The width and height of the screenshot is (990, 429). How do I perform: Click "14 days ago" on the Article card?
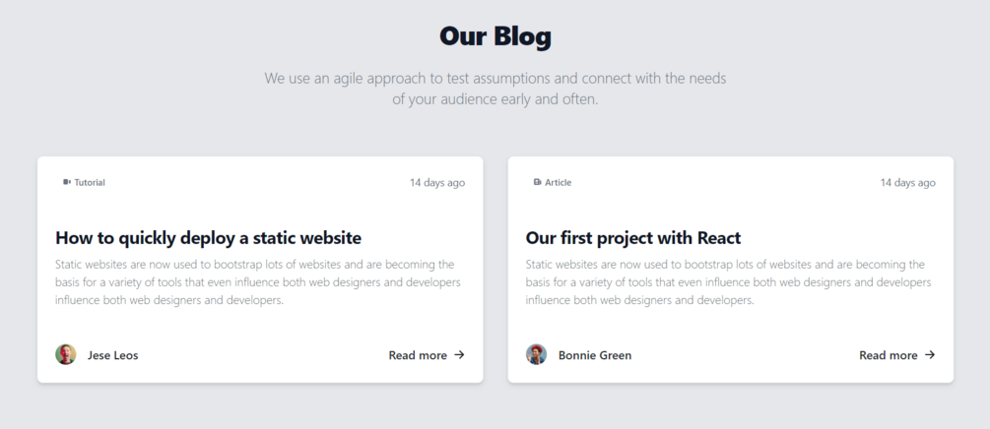[908, 182]
